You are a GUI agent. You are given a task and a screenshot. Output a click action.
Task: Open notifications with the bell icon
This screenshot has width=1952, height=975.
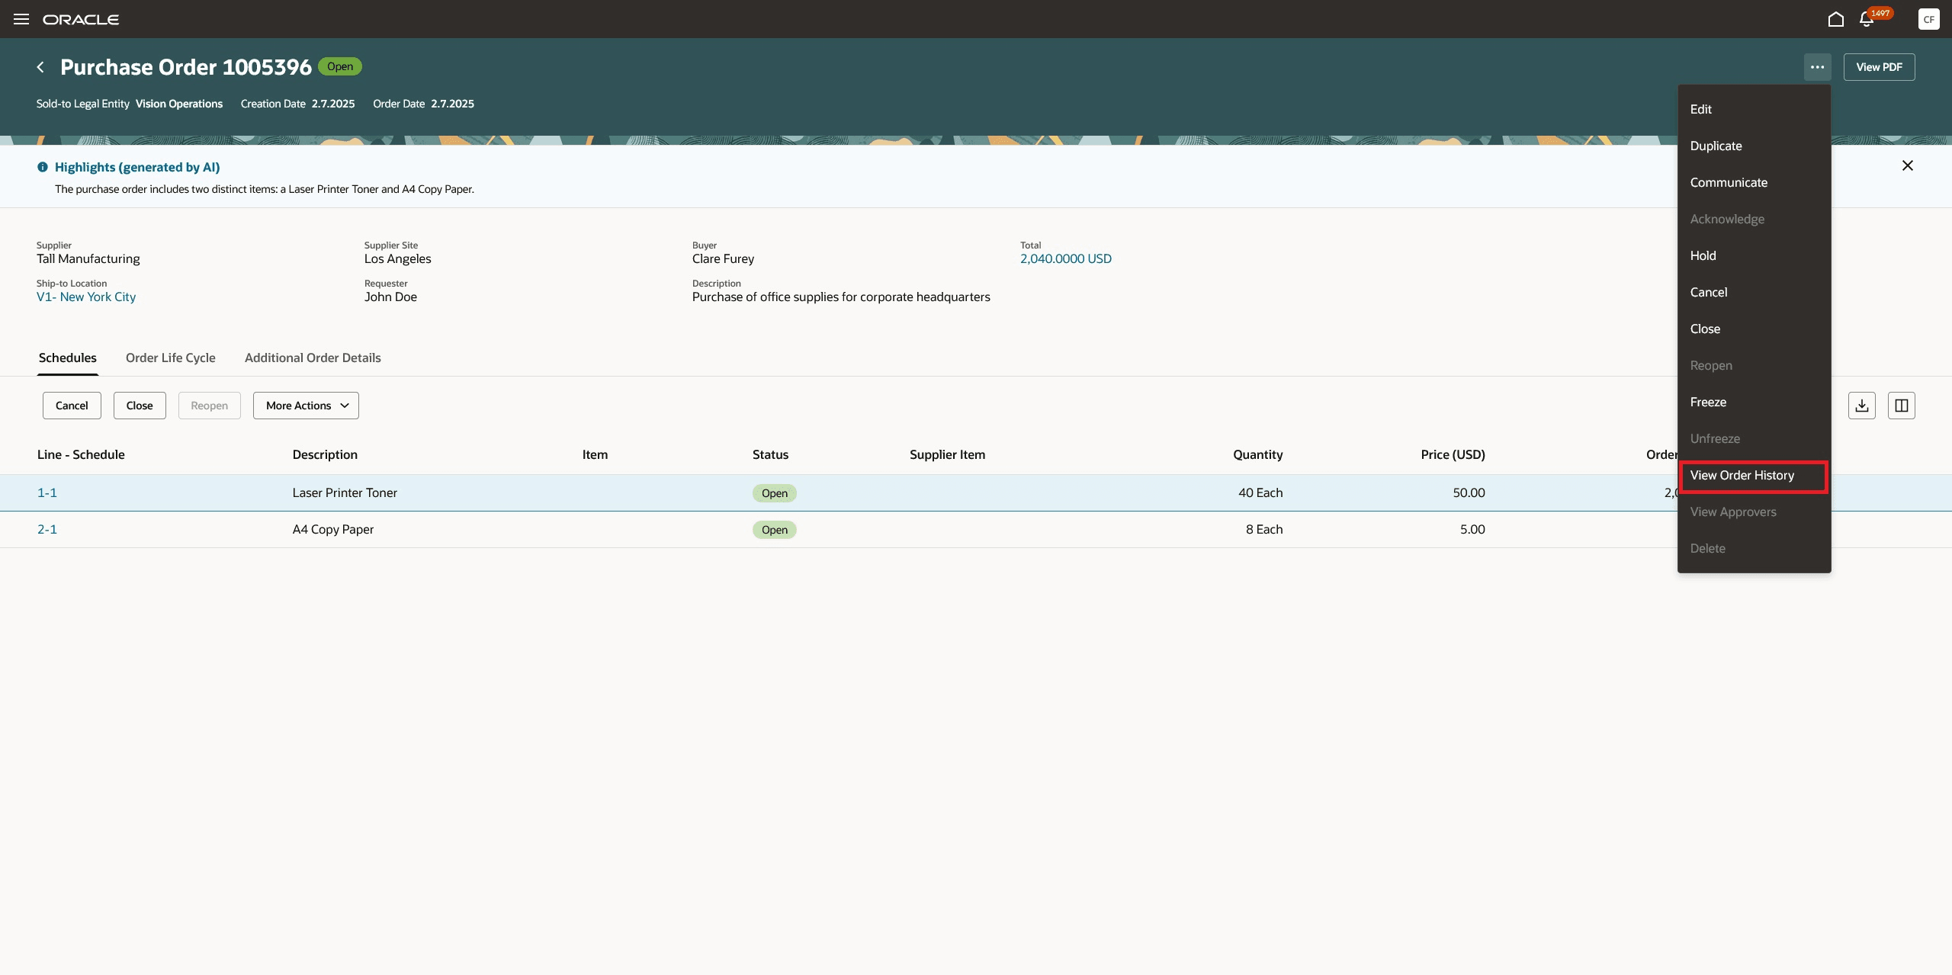coord(1867,19)
